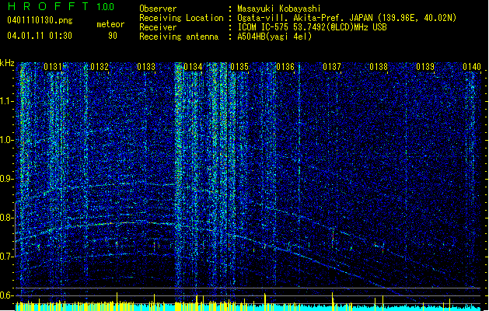Click time marker 0137
Screen dimensions: 489x311
[332, 67]
